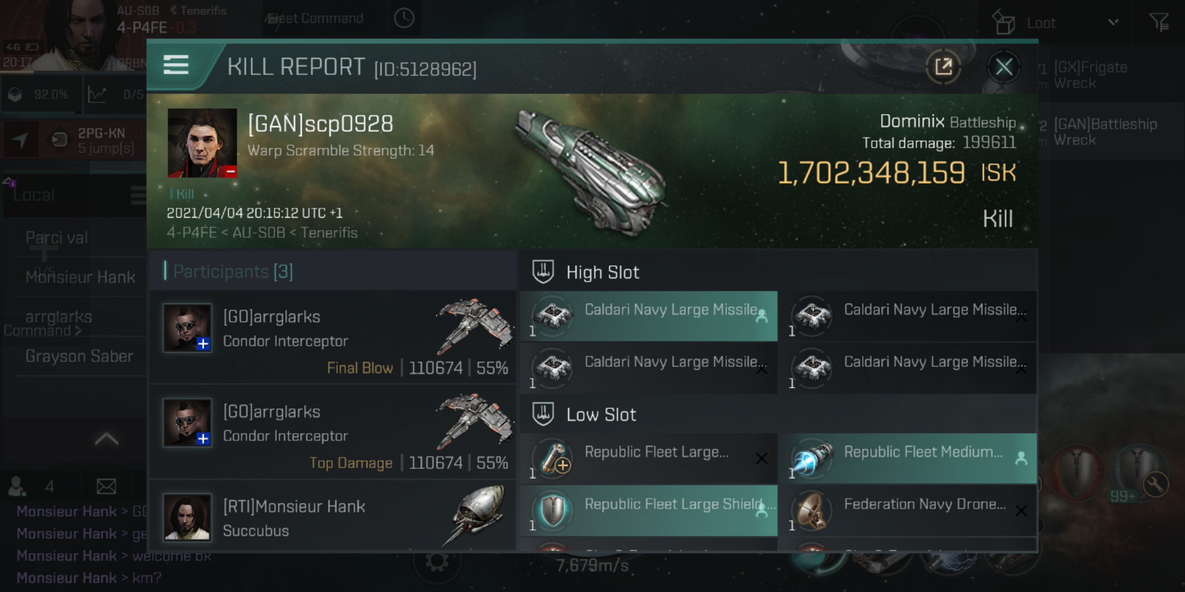Expand the chat panel chevron

point(106,439)
